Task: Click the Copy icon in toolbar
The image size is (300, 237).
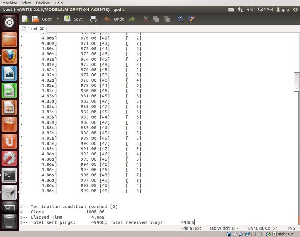Action: tap(156, 19)
